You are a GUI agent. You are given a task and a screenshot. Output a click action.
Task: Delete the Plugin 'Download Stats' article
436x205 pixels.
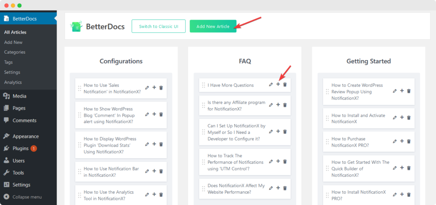[161, 144]
